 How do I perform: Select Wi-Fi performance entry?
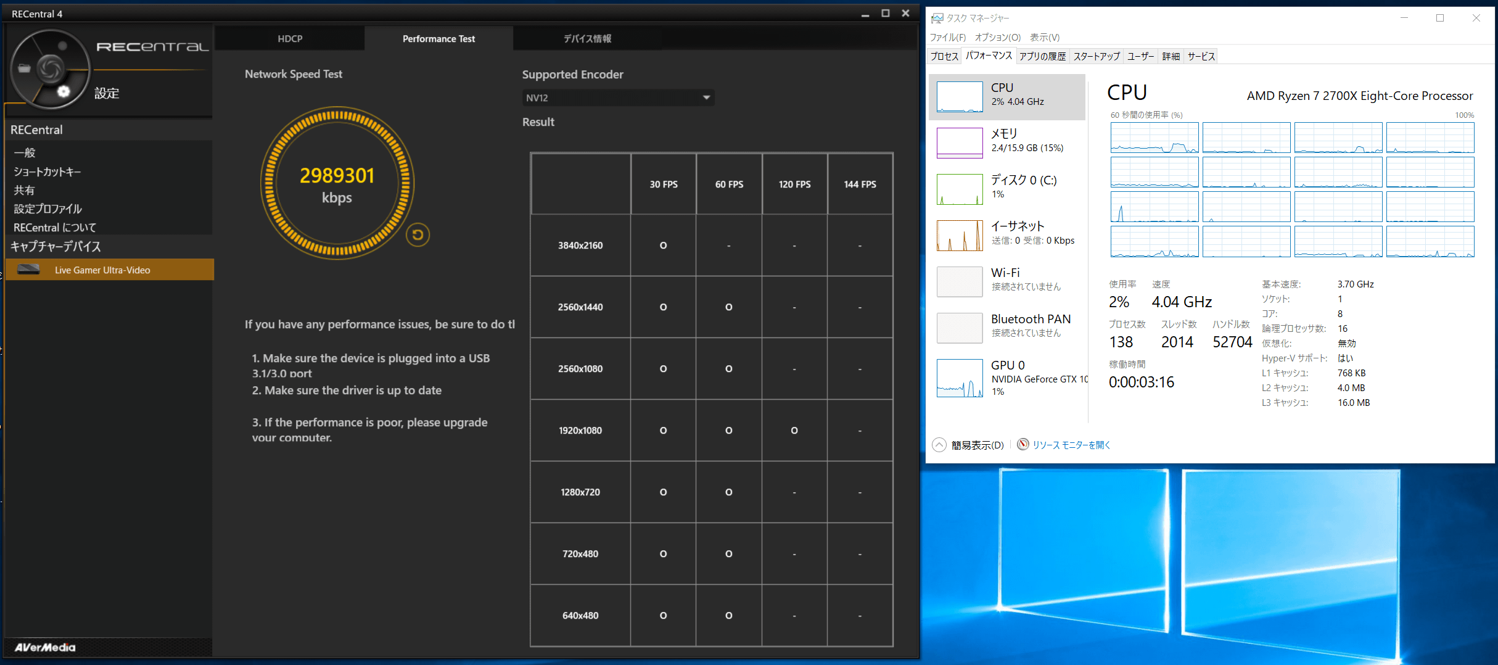[1007, 282]
